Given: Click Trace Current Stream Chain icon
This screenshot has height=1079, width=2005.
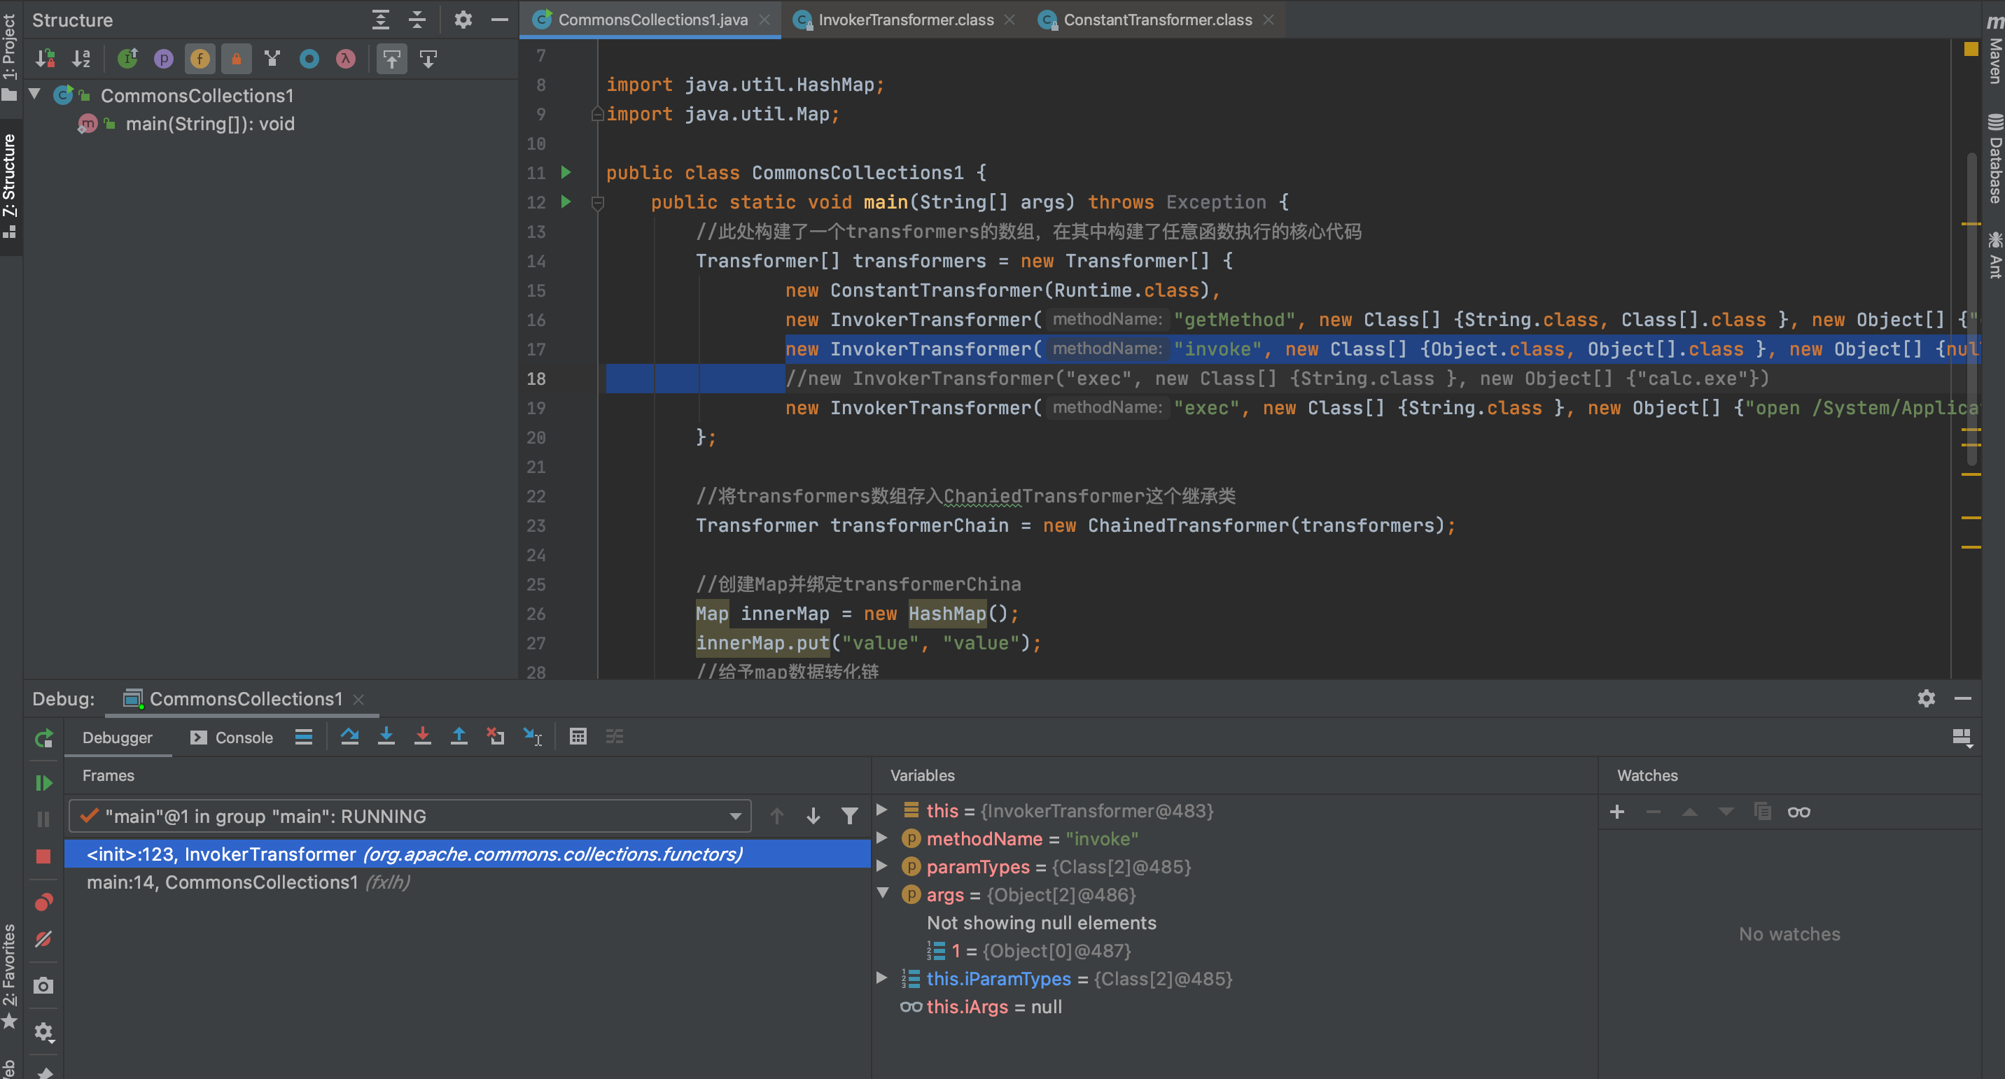Looking at the screenshot, I should pyautogui.click(x=615, y=736).
